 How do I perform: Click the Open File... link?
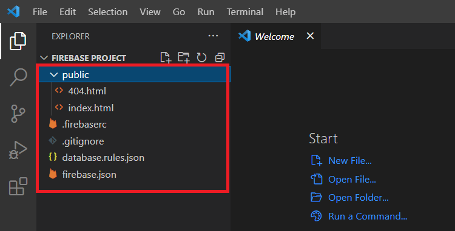click(352, 179)
